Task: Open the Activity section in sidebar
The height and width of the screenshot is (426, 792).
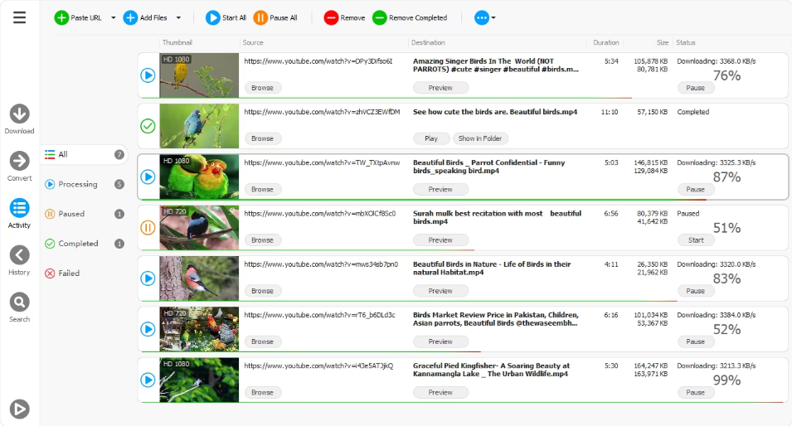Action: 19,214
